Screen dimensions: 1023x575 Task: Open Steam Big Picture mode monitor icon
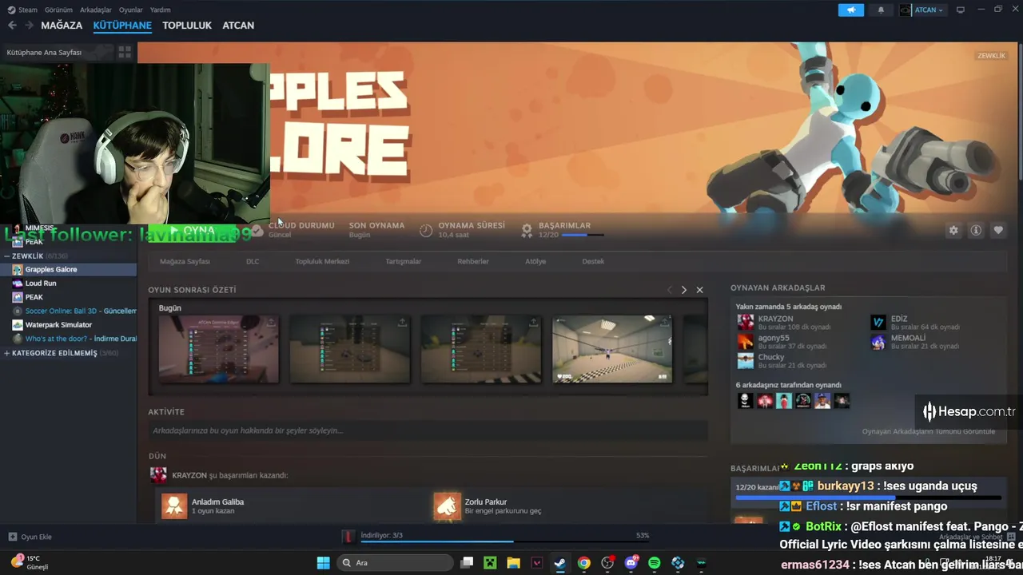(x=961, y=10)
